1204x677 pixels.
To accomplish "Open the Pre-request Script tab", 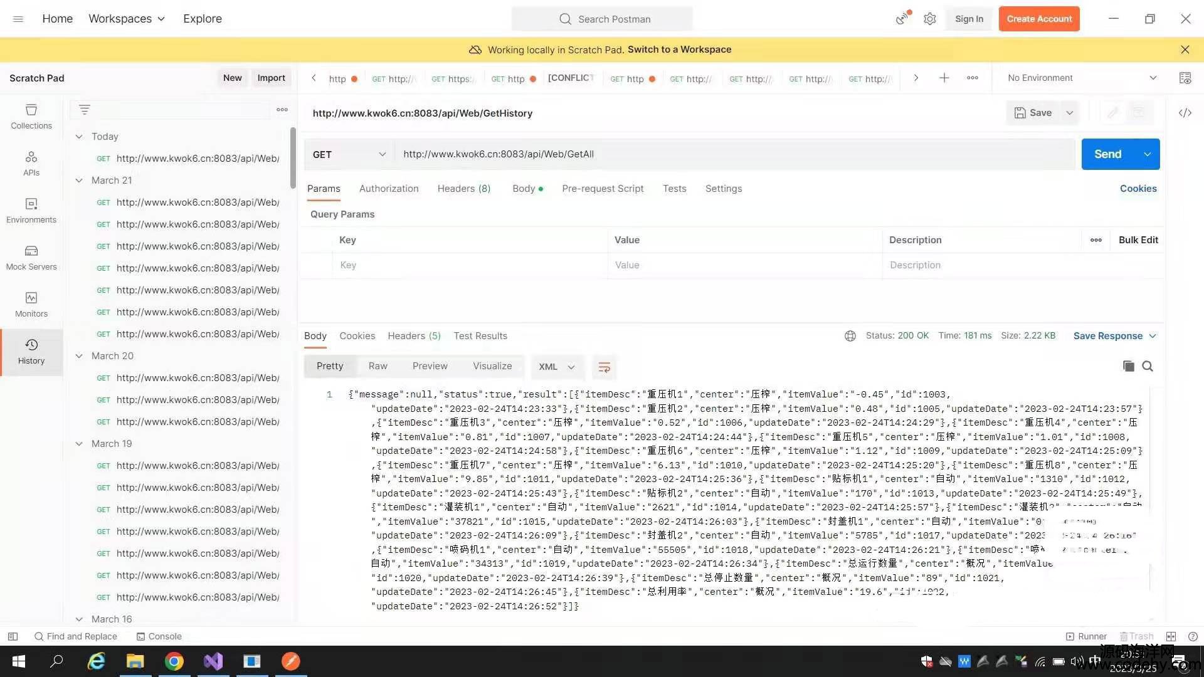I will pos(603,189).
